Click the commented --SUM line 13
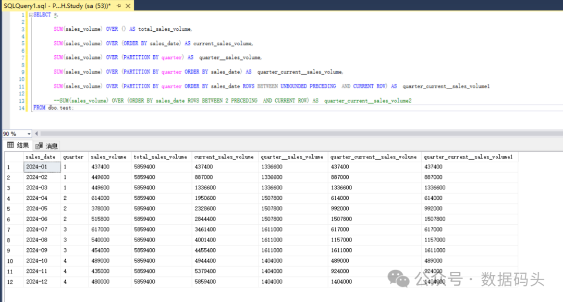Image resolution: width=563 pixels, height=302 pixels. point(232,101)
